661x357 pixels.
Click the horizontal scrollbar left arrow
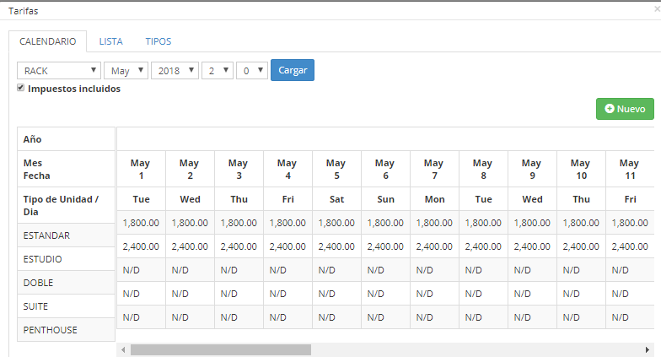123,349
